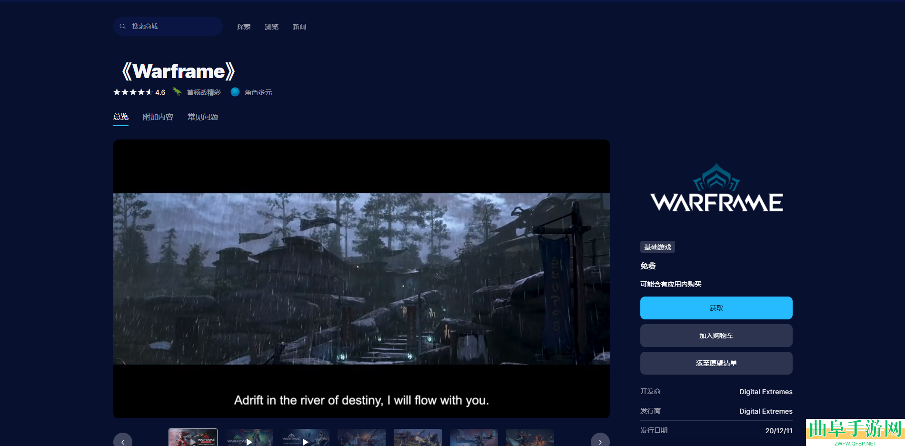Switch to the 总览 tab
905x446 pixels.
(121, 117)
